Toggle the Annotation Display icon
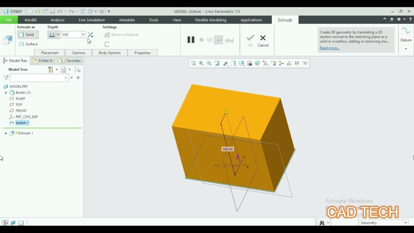The width and height of the screenshot is (414, 233). pyautogui.click(x=273, y=63)
